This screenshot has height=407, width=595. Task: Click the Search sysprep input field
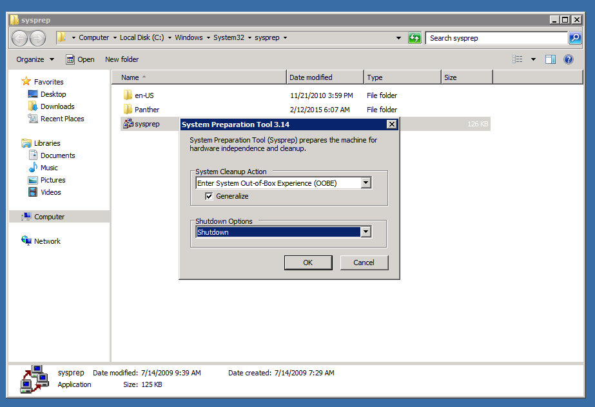(497, 38)
